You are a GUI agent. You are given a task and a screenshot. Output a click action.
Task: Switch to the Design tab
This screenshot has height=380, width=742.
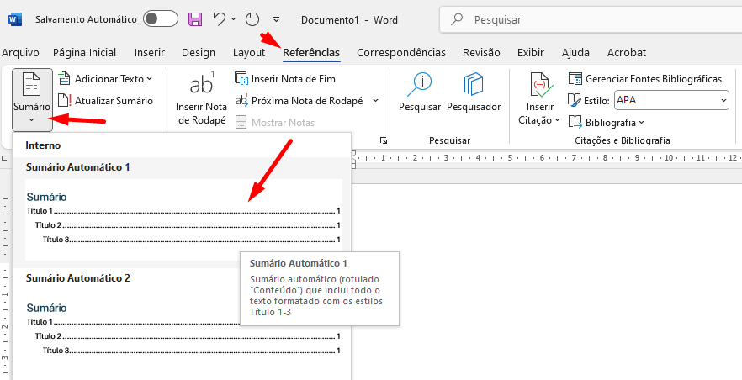click(199, 52)
